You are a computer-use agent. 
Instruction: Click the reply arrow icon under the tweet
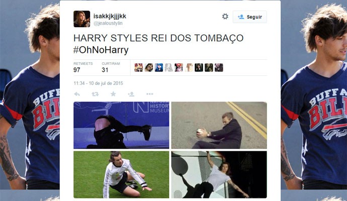coord(77,94)
